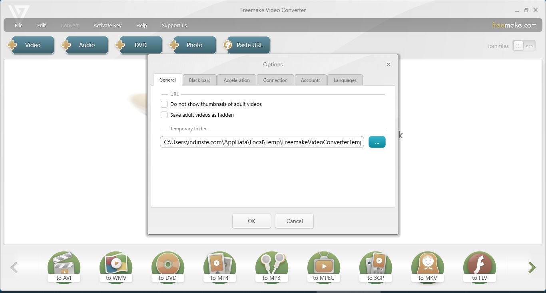Add a Video file
Image resolution: width=546 pixels, height=293 pixels.
pos(31,45)
